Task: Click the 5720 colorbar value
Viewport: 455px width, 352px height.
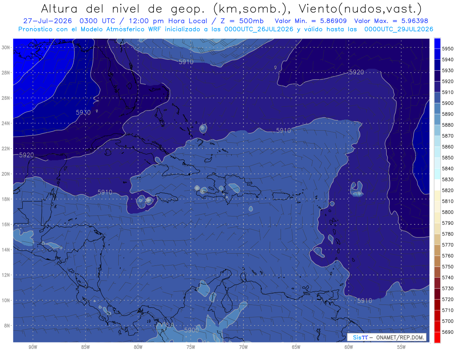Action: tap(447, 300)
